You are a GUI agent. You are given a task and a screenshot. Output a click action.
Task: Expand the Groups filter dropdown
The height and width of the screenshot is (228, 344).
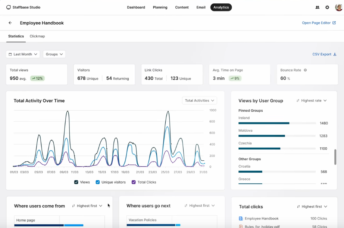(54, 54)
